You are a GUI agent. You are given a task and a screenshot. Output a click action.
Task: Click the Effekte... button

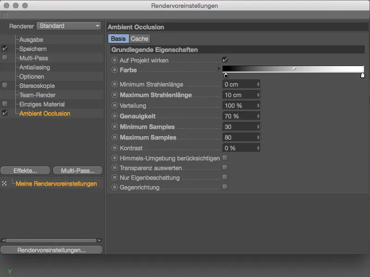click(25, 170)
